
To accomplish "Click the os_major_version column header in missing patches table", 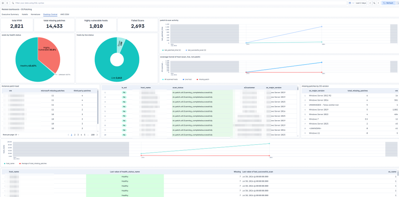I will pyautogui.click(x=317, y=90).
